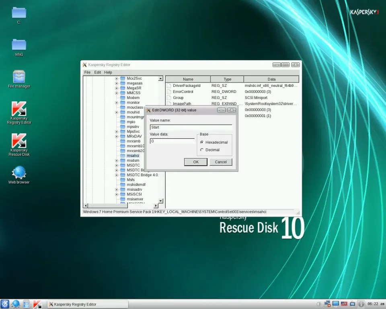Viewport: 386px width, 309px height.
Task: Click the Value data input field
Action: tap(172, 141)
